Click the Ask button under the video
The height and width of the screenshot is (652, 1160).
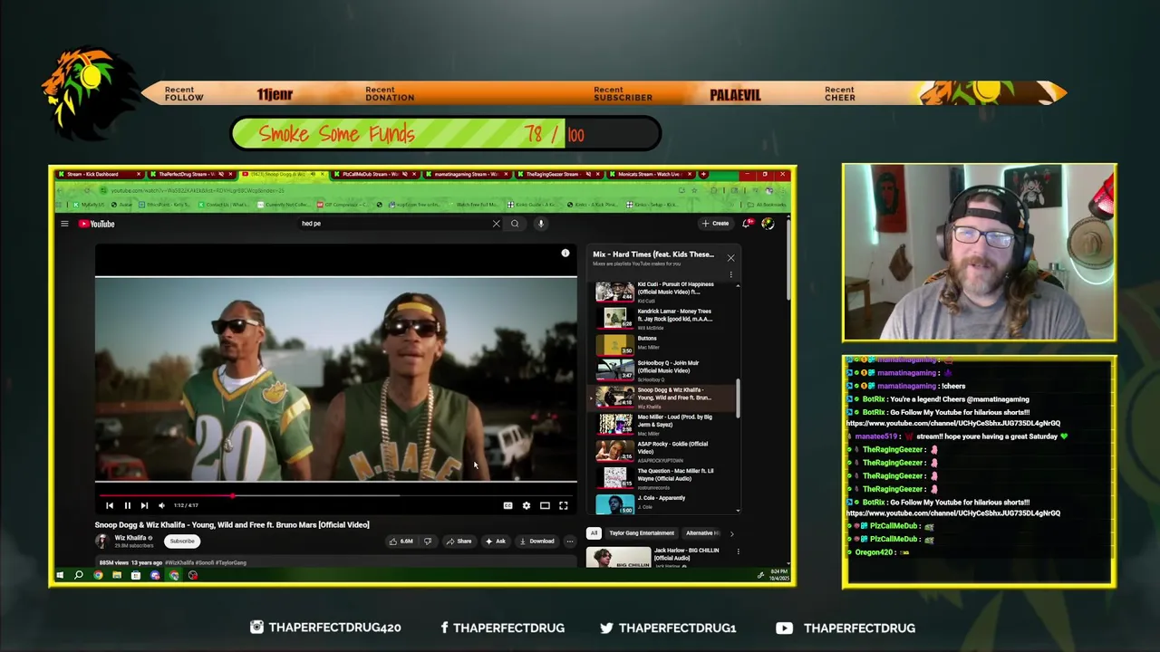[496, 542]
